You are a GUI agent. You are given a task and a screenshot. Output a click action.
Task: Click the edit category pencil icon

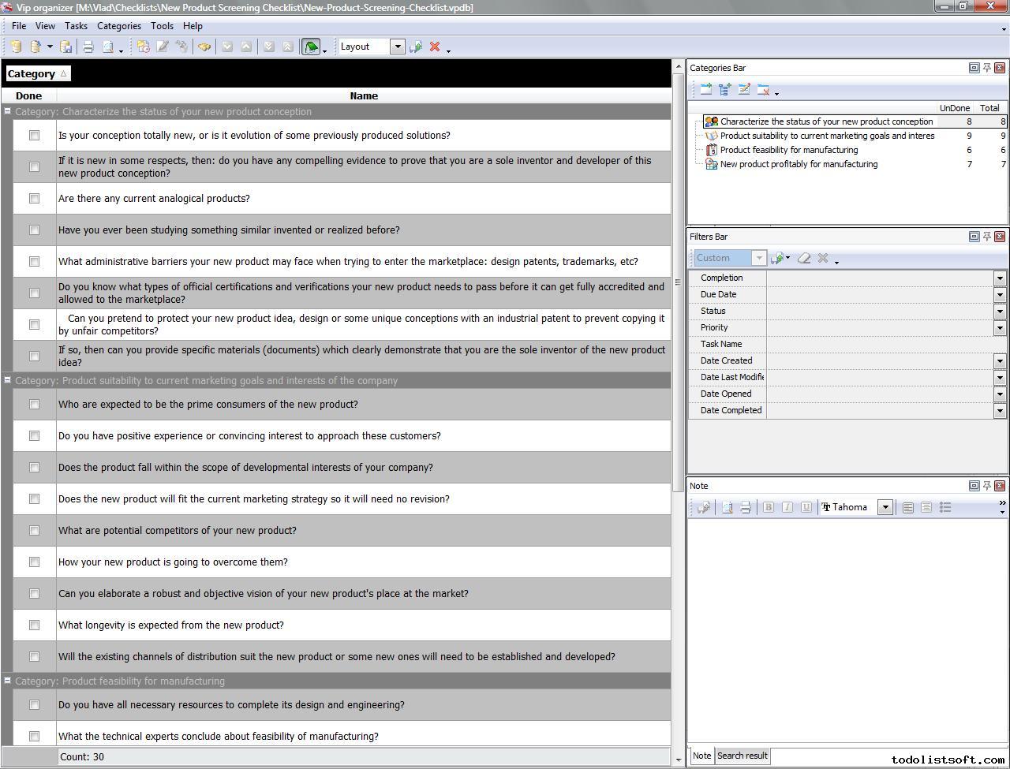pos(743,90)
